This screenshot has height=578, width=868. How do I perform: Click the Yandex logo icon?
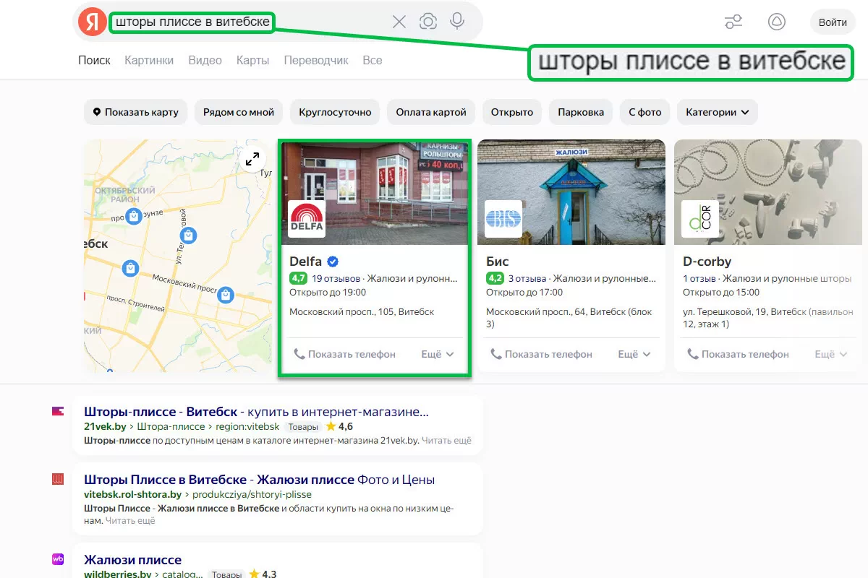tap(93, 22)
